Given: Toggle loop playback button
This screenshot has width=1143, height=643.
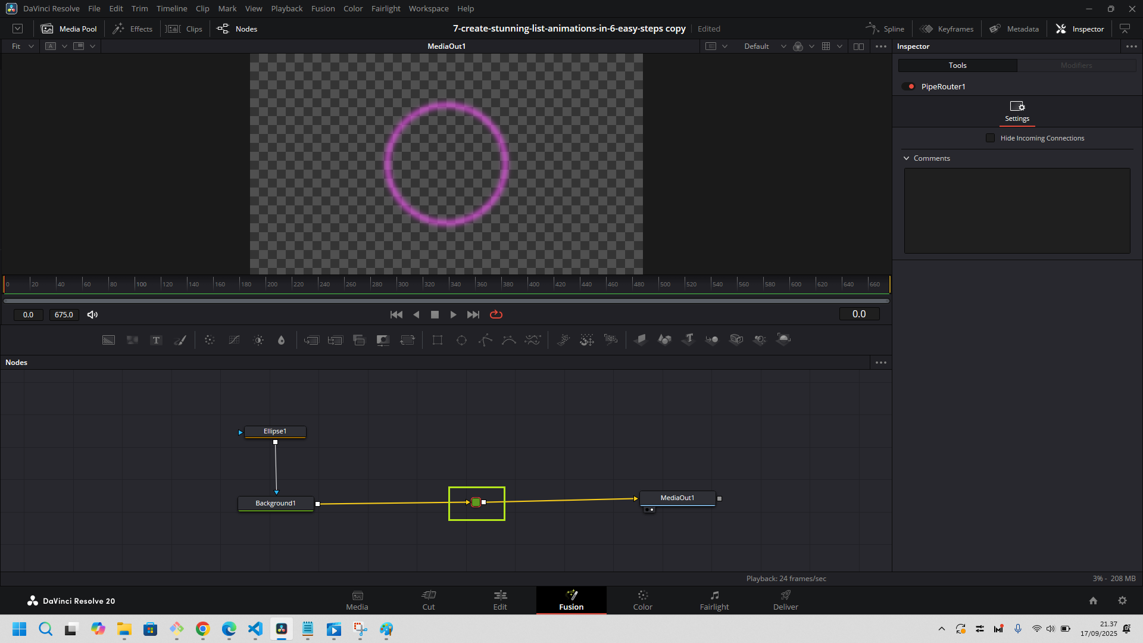Looking at the screenshot, I should click(x=496, y=314).
